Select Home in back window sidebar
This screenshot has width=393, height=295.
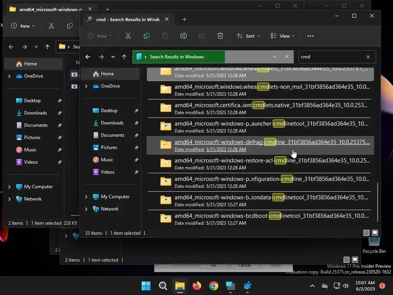(x=33, y=64)
